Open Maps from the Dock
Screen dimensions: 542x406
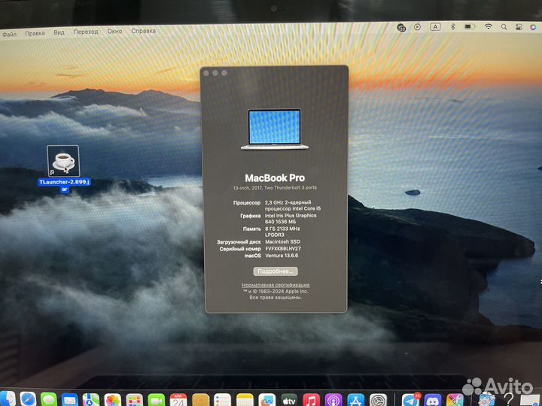[91, 400]
